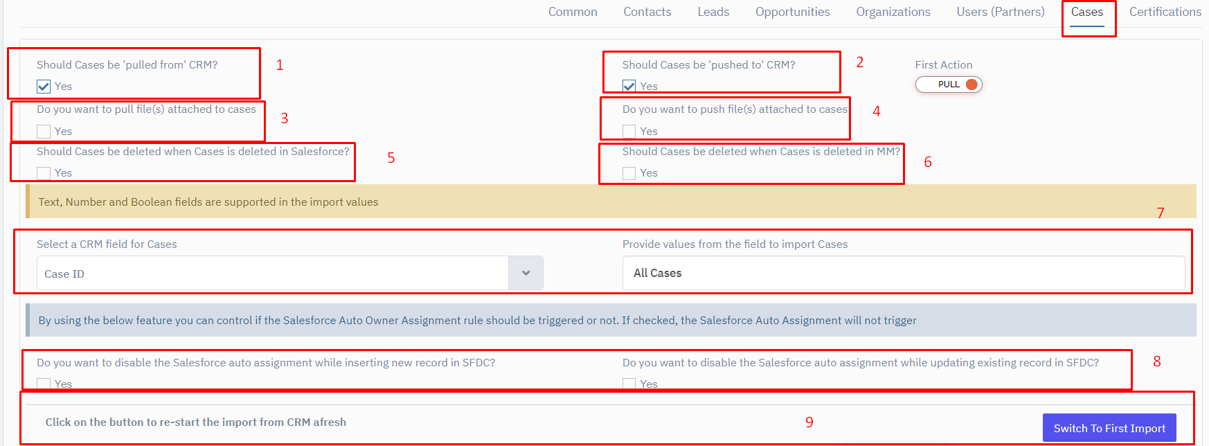Uncheck 'pushed to' CRM Yes checkbox

tap(629, 87)
